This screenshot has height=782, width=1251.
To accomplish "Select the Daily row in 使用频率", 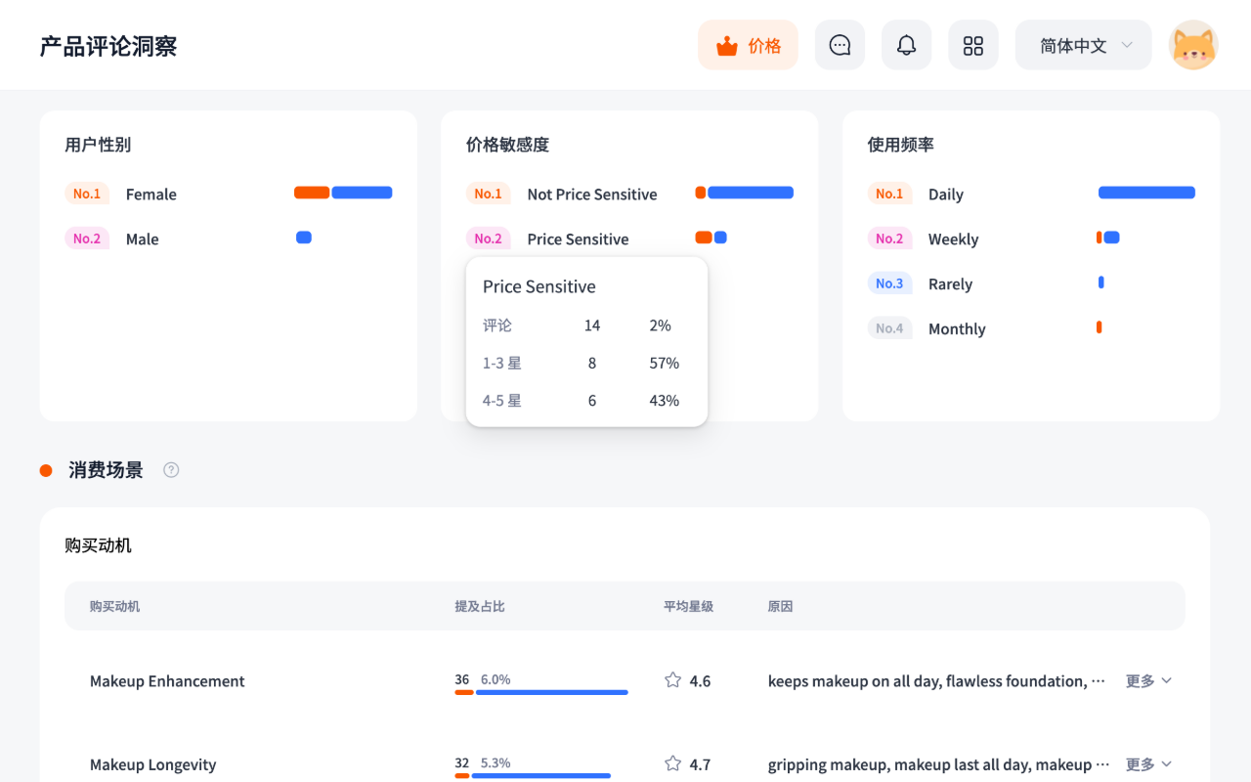I will pyautogui.click(x=945, y=194).
